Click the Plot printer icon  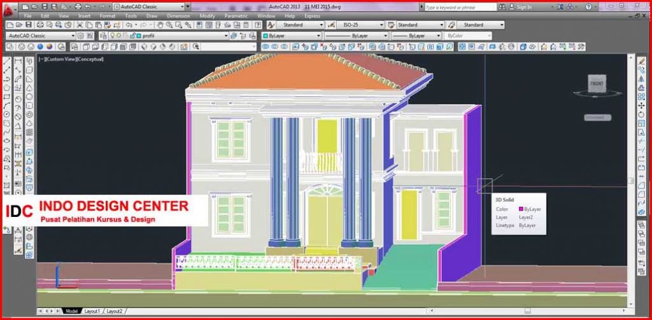pyautogui.click(x=40, y=25)
